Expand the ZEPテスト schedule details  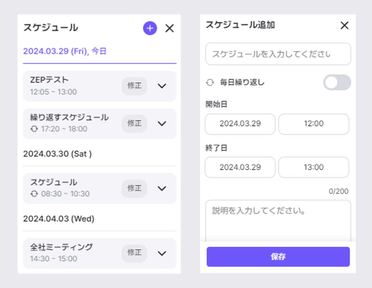tap(162, 86)
